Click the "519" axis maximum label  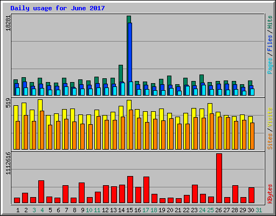click(x=8, y=103)
